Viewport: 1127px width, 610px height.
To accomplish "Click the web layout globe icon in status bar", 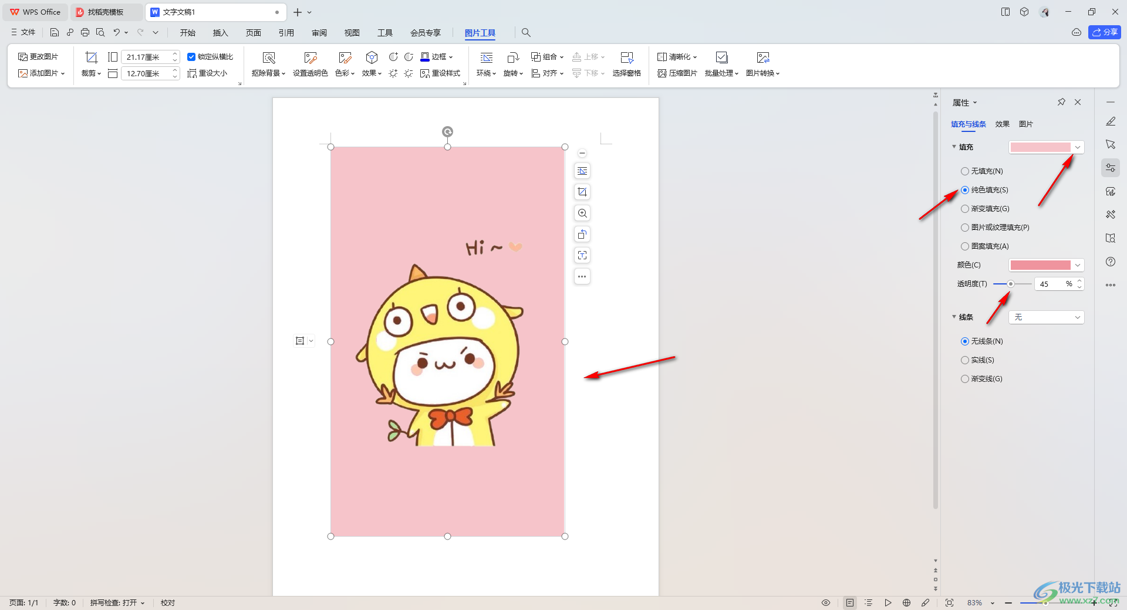I will [x=906, y=603].
